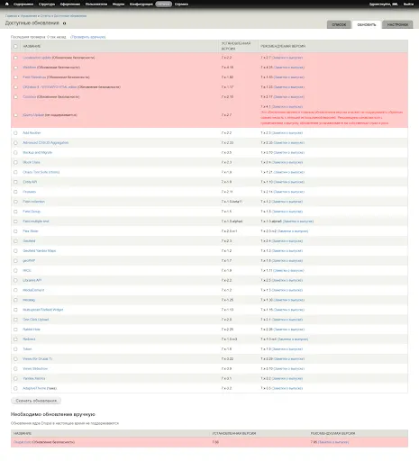Open the Rabbit Hole project link
The width and height of the screenshot is (419, 461).
(x=32, y=330)
